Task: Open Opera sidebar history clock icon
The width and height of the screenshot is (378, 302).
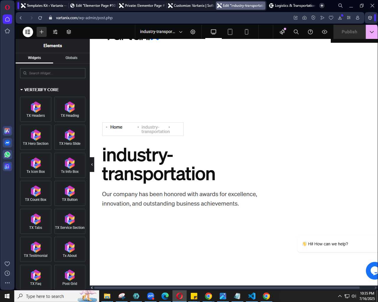Action: coord(7,273)
